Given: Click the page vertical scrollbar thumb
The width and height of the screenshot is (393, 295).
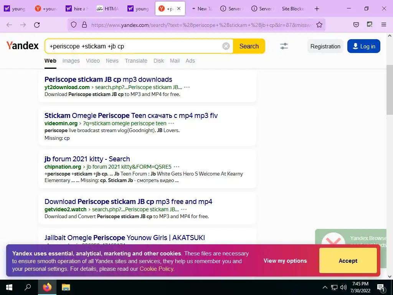Looking at the screenshot, I should (x=390, y=89).
